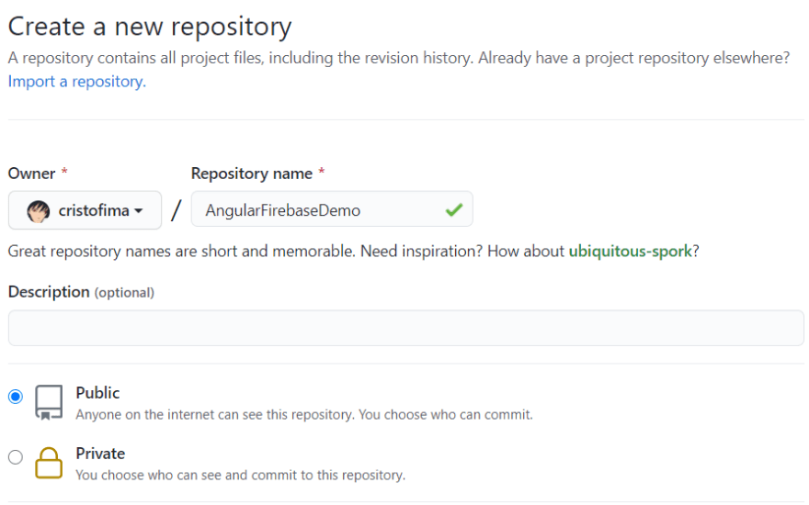Viewport: 809px width, 505px height.
Task: Click the Create a new repository heading
Action: [x=150, y=27]
